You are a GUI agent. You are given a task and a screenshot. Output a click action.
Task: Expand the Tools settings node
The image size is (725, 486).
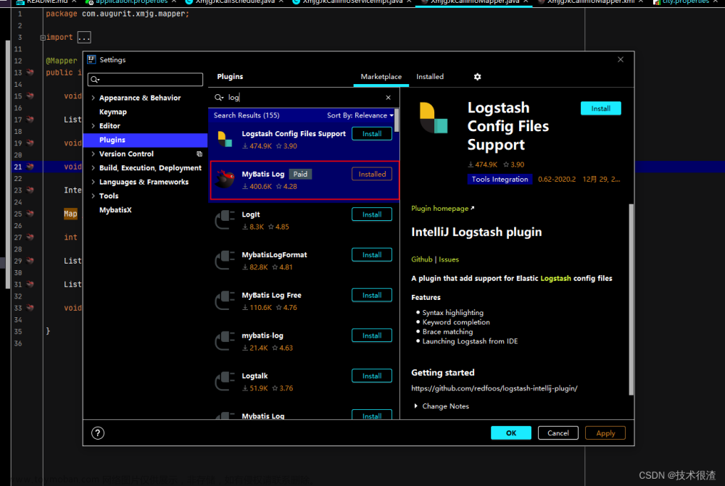[93, 196]
